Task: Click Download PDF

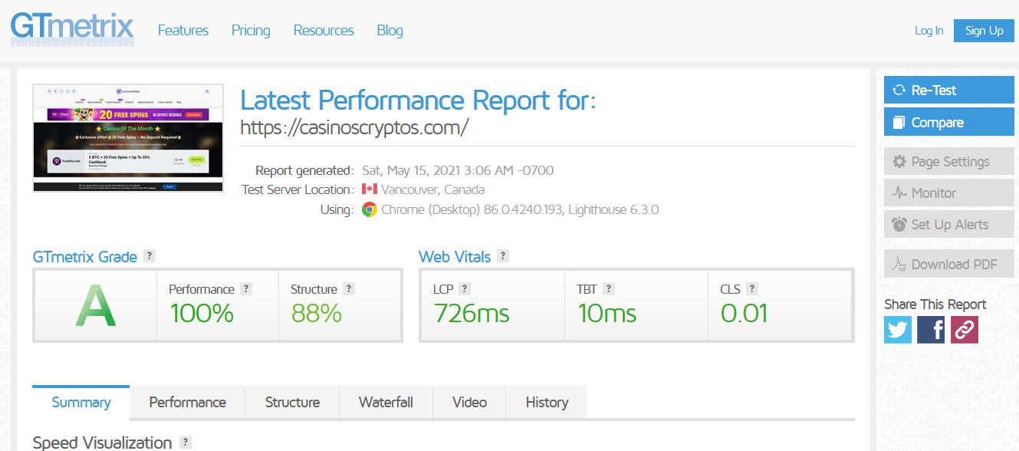Action: pos(948,264)
